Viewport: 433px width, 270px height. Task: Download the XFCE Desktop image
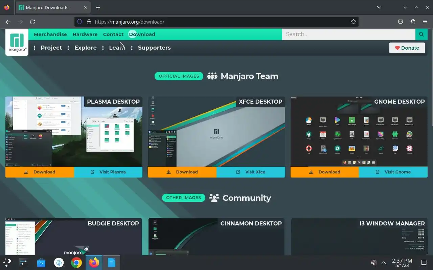[182, 172]
